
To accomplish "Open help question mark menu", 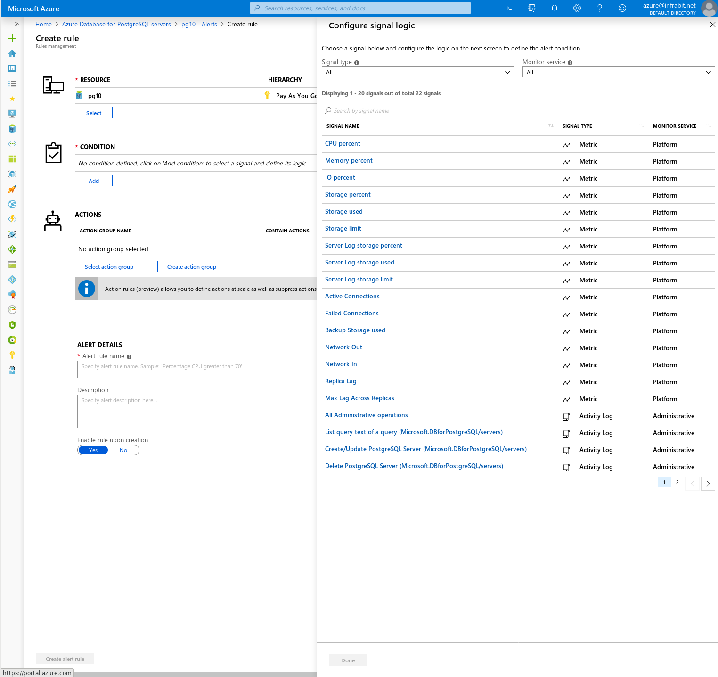I will (x=600, y=8).
